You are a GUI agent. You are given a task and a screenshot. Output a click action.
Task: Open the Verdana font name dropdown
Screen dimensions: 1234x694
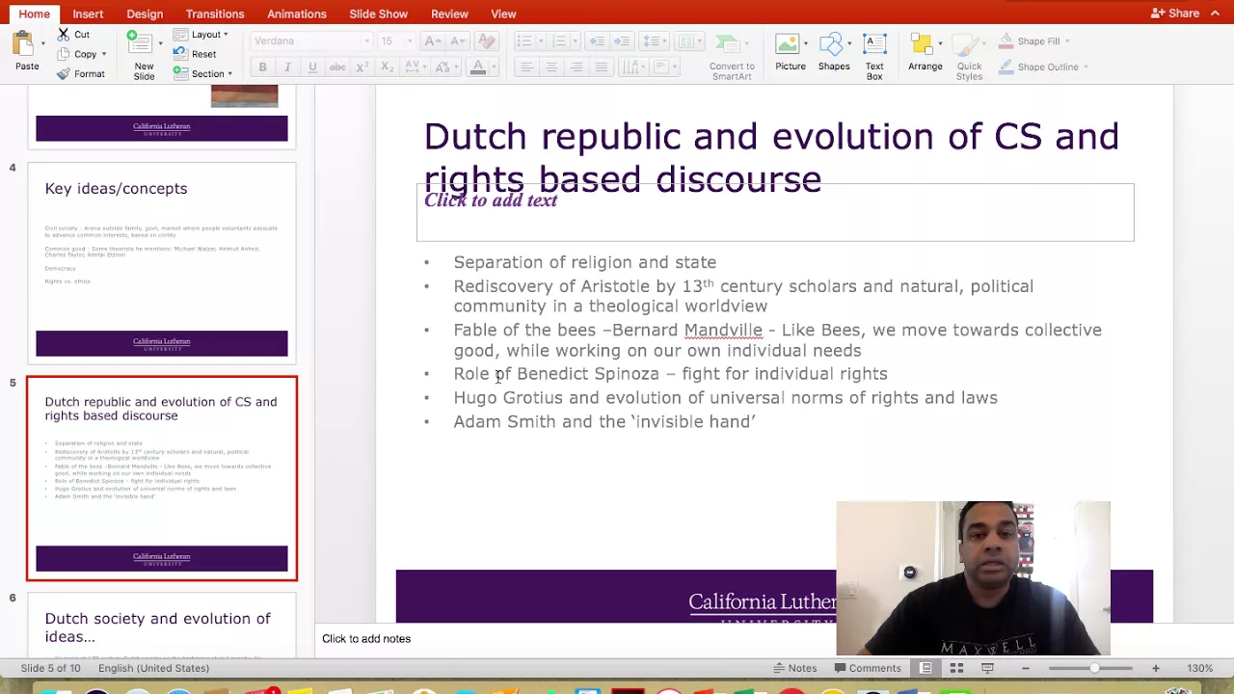pyautogui.click(x=366, y=41)
